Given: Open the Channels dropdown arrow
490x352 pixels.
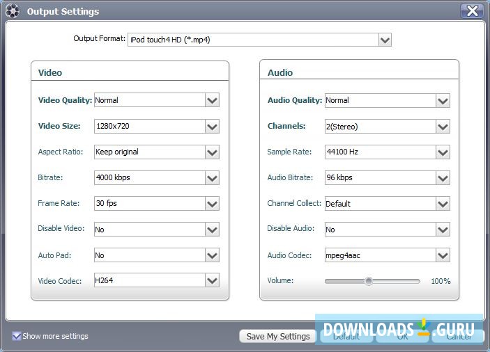Looking at the screenshot, I should coord(443,127).
